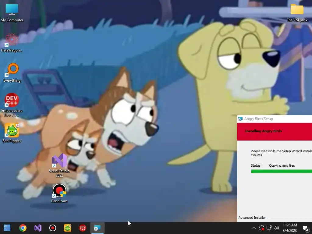Screen dimensions: 312x234
Task: Select the Bad Piggies desktop shortcut
Action: [12, 133]
